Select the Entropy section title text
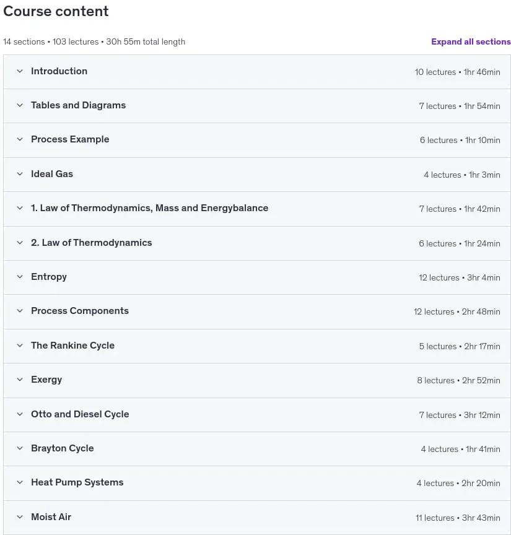This screenshot has height=535, width=511. coord(49,277)
